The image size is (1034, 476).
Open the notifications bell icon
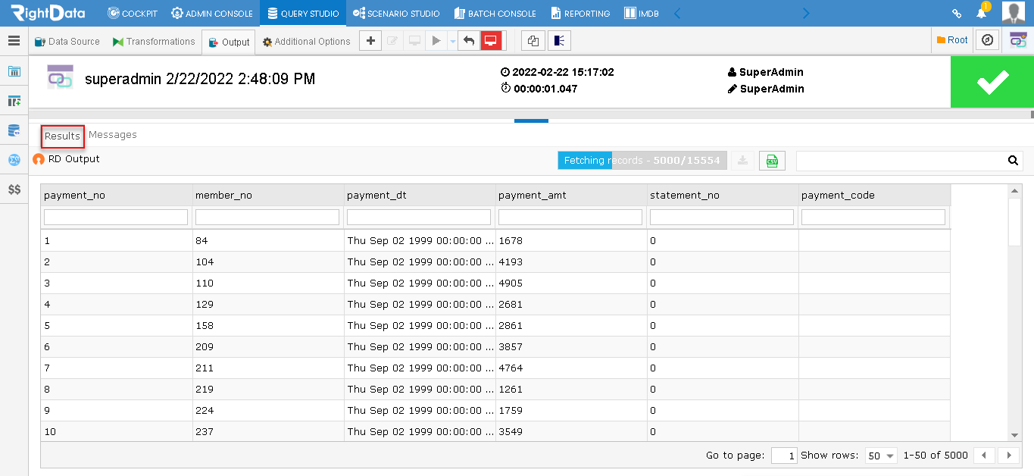click(x=981, y=13)
